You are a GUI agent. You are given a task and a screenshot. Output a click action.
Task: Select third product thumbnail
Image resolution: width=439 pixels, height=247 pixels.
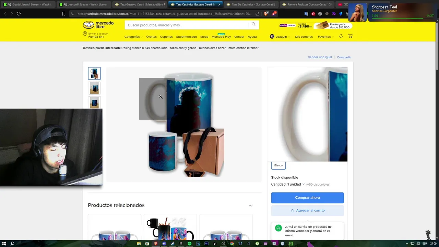tap(94, 103)
